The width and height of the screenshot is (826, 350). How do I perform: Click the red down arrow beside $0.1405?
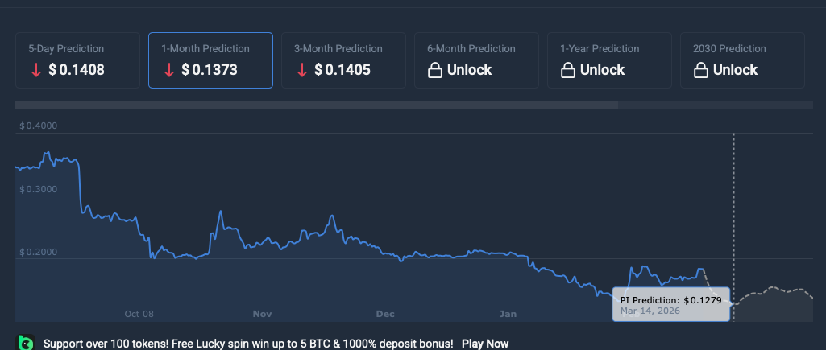coord(302,70)
